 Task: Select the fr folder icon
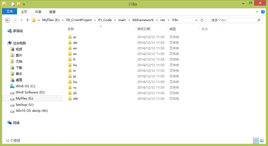point(70,59)
